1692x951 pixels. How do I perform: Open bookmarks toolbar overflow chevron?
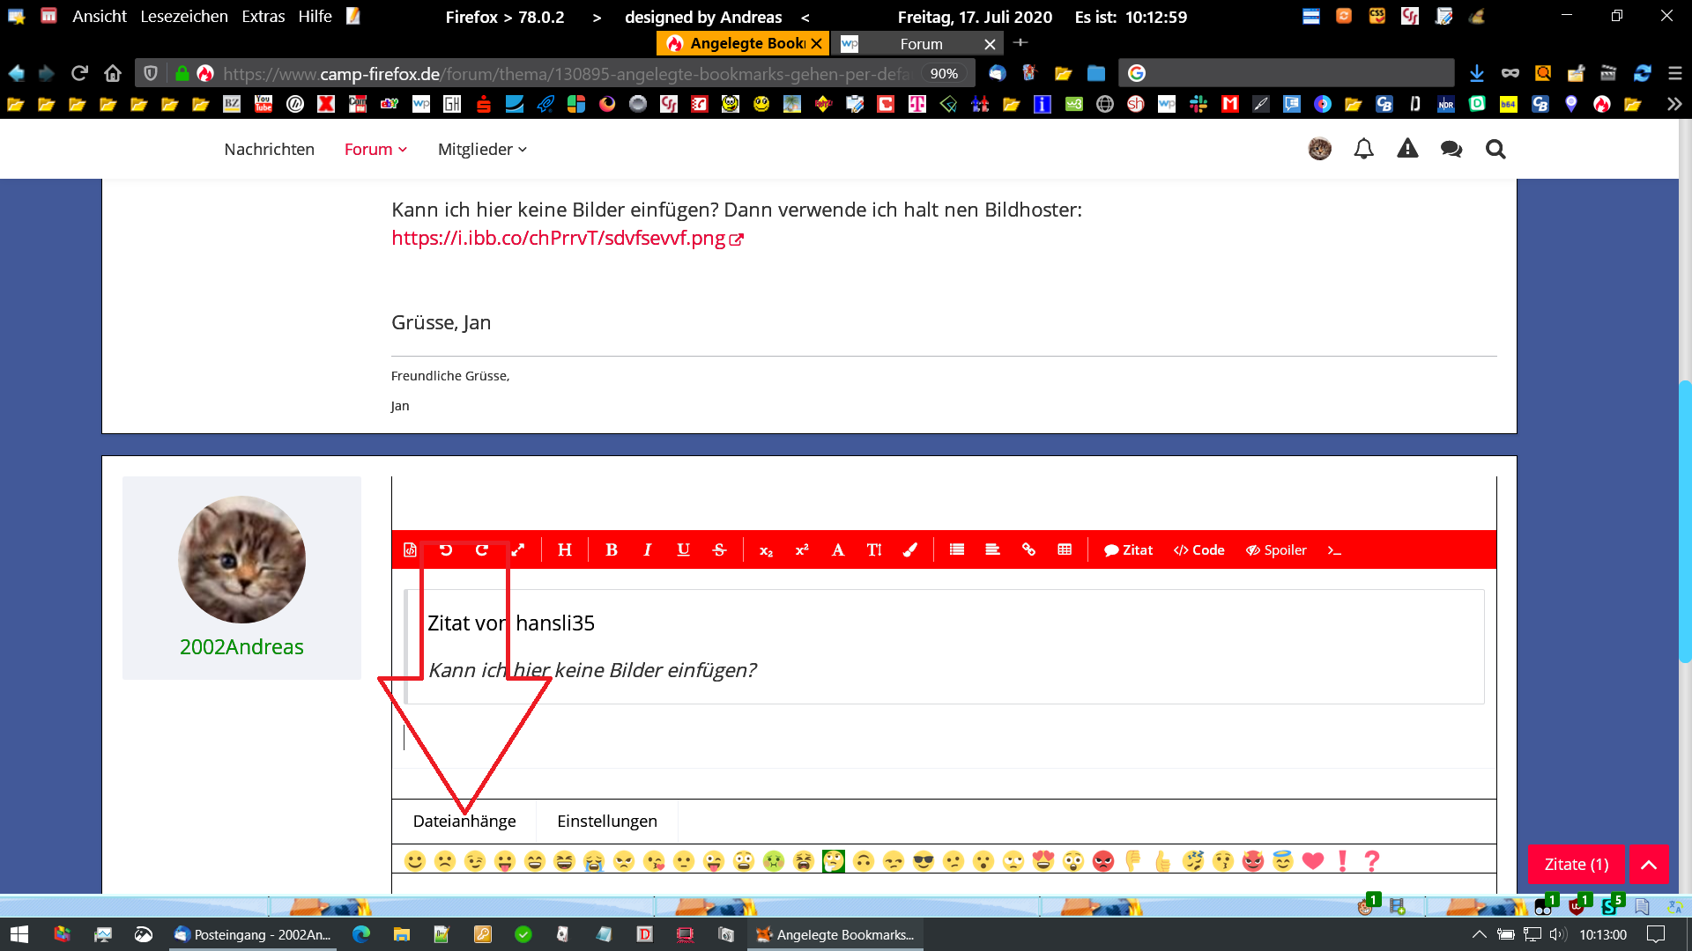pos(1673,104)
